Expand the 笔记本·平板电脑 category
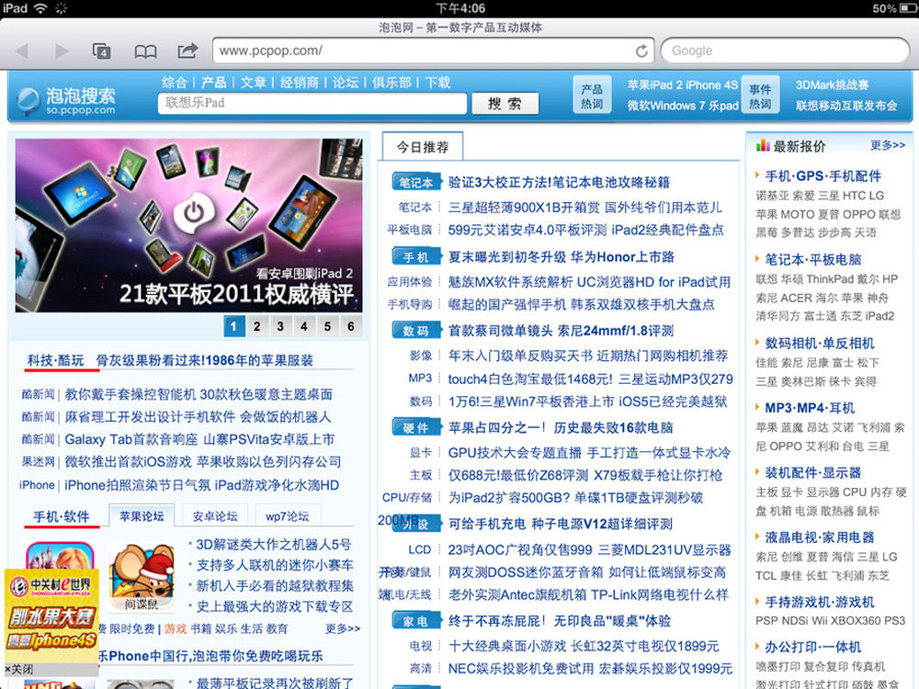This screenshot has width=919, height=689. coord(813,260)
